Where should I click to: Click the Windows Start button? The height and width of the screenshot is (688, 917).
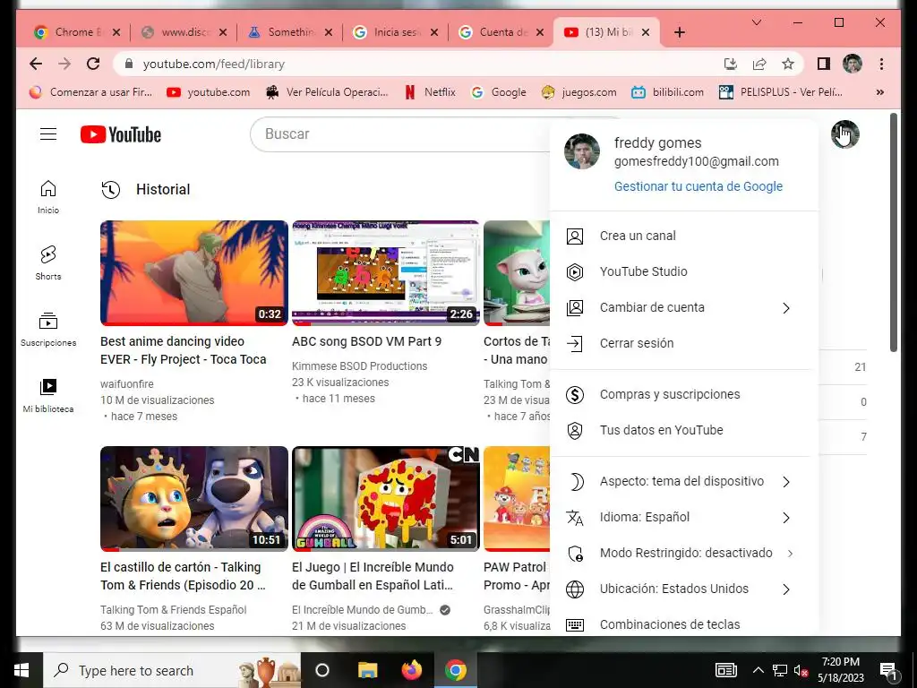coord(21,670)
